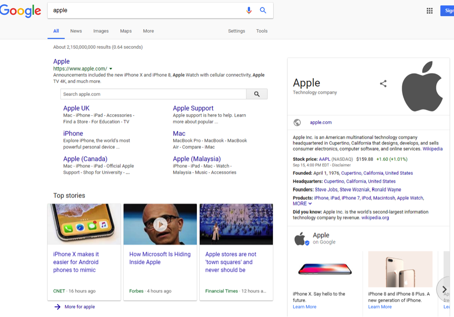
Task: Open the Settings menu
Action: 236,31
